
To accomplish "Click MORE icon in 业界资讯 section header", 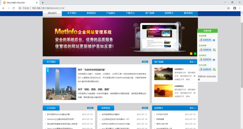I will point(145,108).
